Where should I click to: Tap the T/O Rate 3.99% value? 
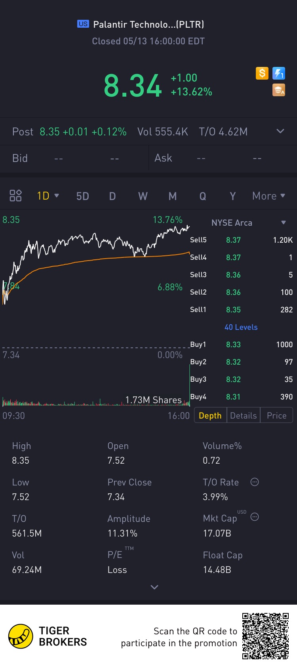[x=215, y=497]
